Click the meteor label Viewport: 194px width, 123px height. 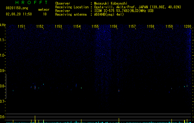coord(44,10)
